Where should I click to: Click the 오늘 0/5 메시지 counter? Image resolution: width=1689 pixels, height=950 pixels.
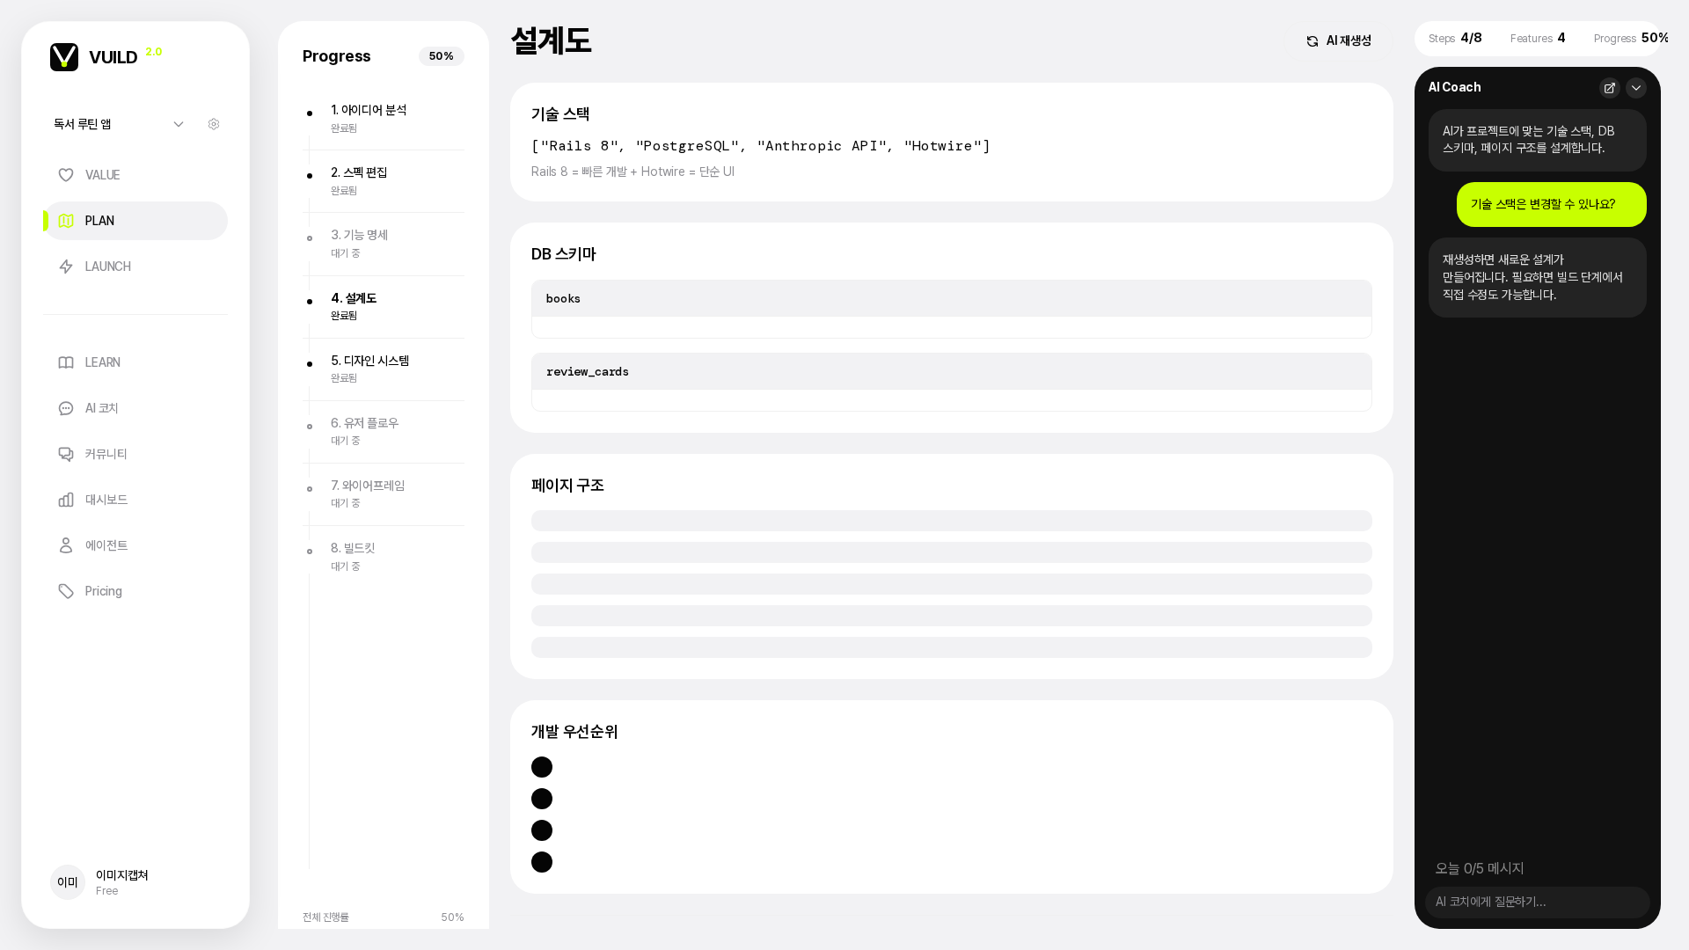(1480, 868)
